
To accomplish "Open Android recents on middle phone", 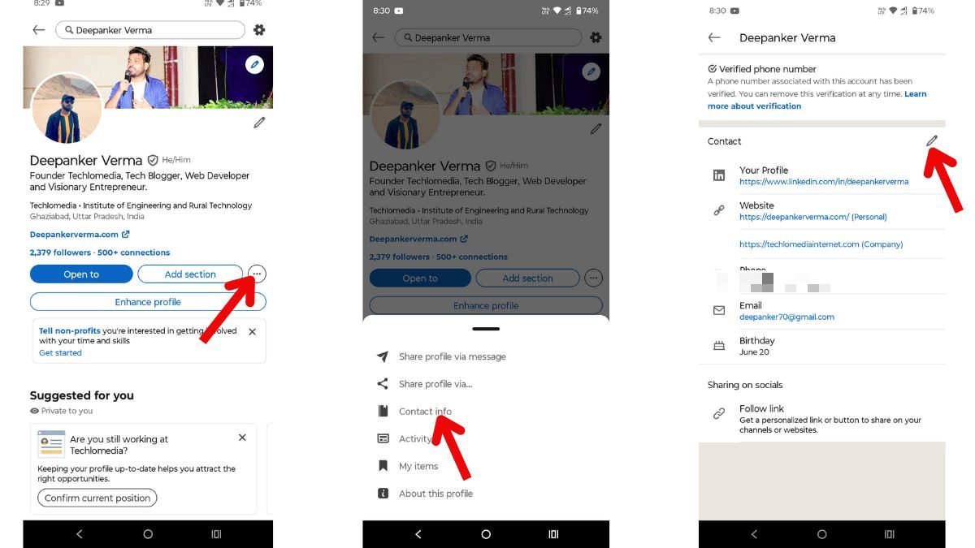I will click(x=553, y=534).
